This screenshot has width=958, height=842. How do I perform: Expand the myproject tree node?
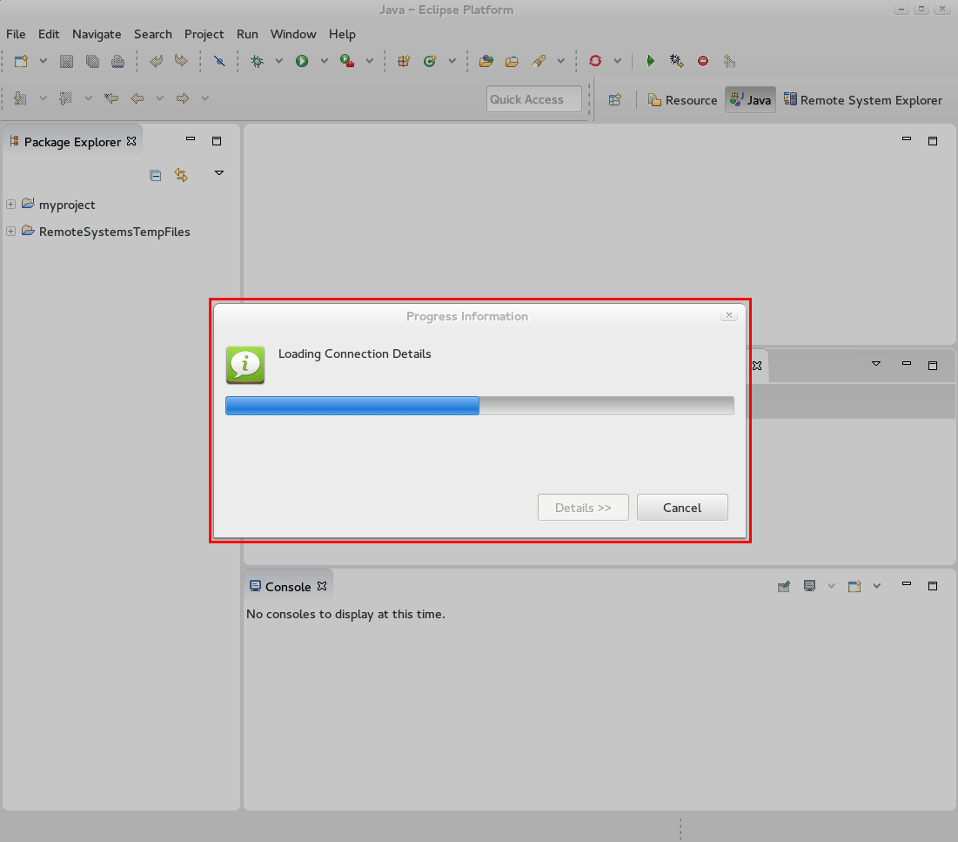point(11,205)
